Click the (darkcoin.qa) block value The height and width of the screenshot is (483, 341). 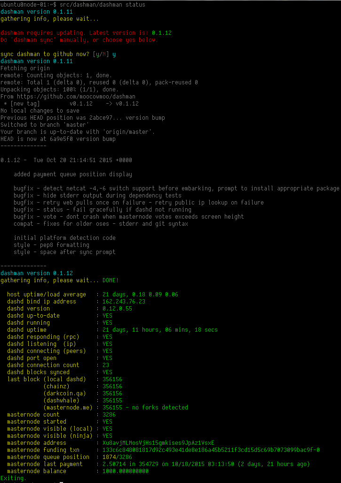click(x=112, y=393)
